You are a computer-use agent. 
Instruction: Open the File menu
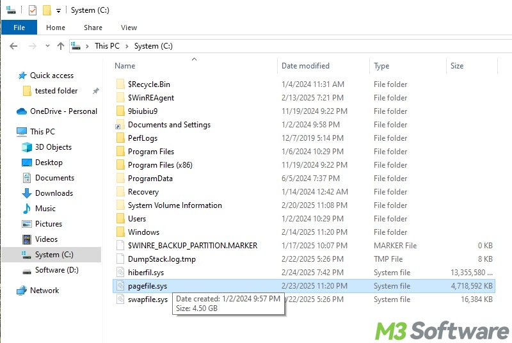click(19, 28)
